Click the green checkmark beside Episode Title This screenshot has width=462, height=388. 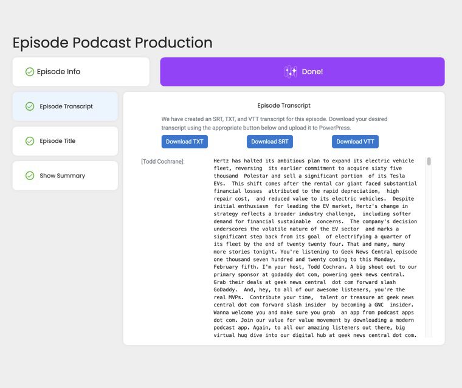(30, 141)
